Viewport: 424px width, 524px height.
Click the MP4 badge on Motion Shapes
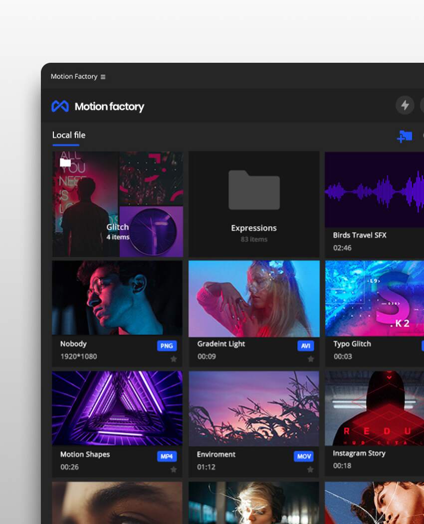point(167,456)
